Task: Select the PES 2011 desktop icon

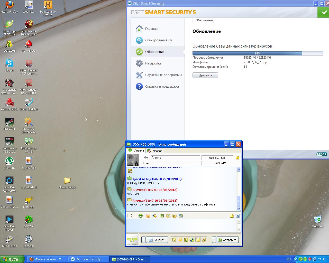Action: tap(9, 124)
